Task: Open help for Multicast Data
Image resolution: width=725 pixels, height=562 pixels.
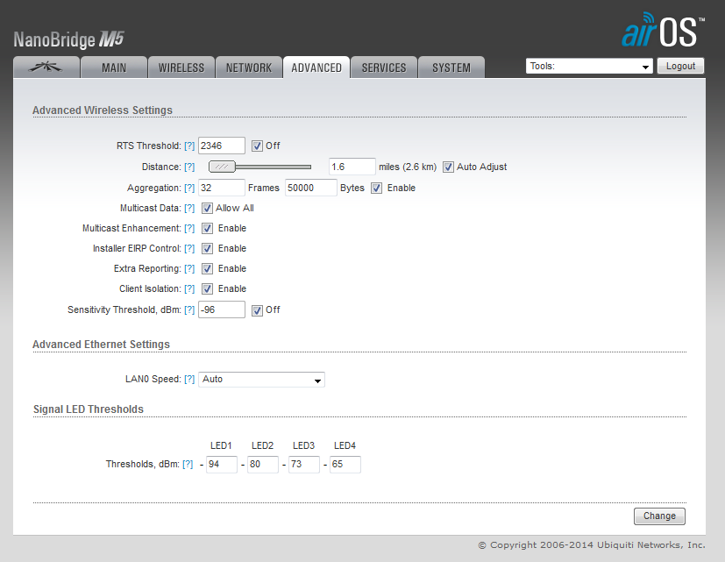Action: pyautogui.click(x=189, y=208)
